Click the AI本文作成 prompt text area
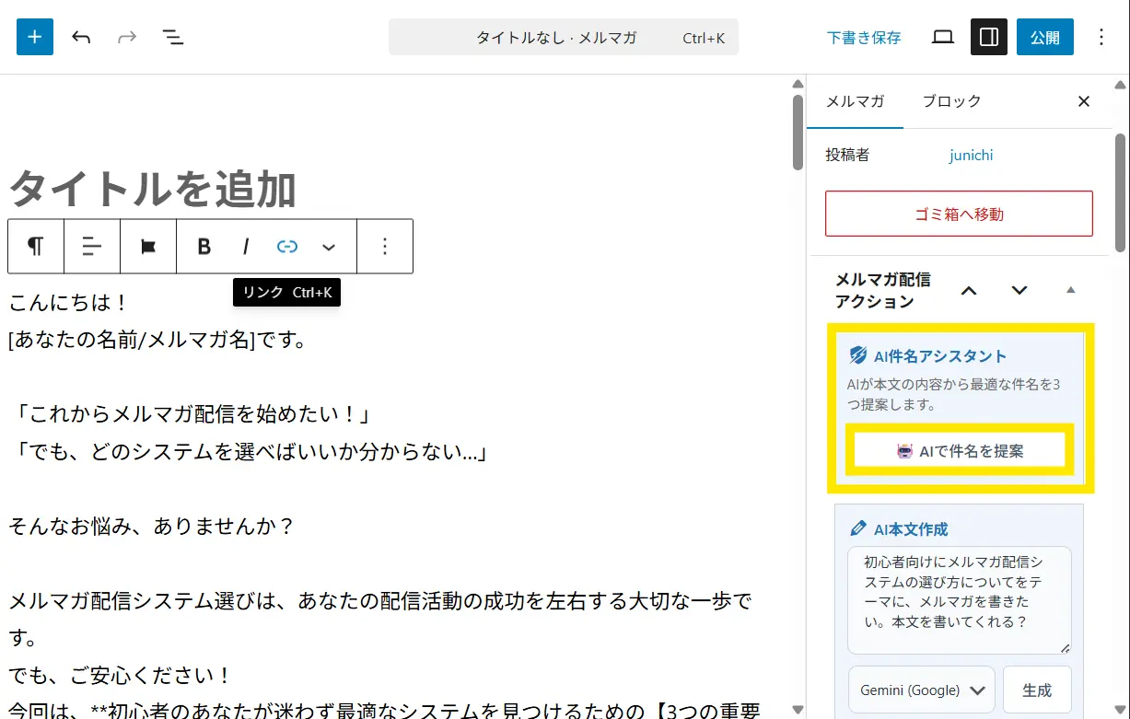The width and height of the screenshot is (1130, 719). [x=959, y=600]
